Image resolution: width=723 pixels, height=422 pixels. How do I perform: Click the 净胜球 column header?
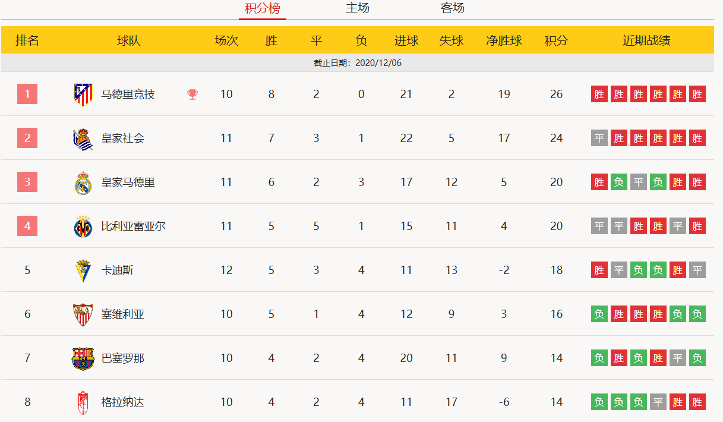point(504,40)
